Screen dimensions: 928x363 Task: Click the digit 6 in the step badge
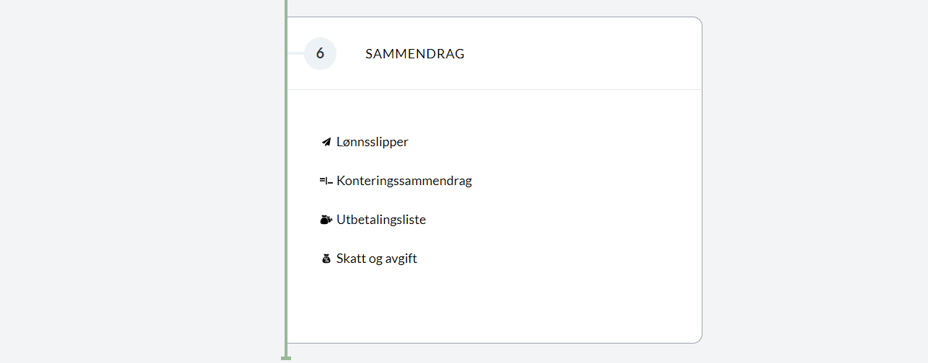(x=320, y=53)
